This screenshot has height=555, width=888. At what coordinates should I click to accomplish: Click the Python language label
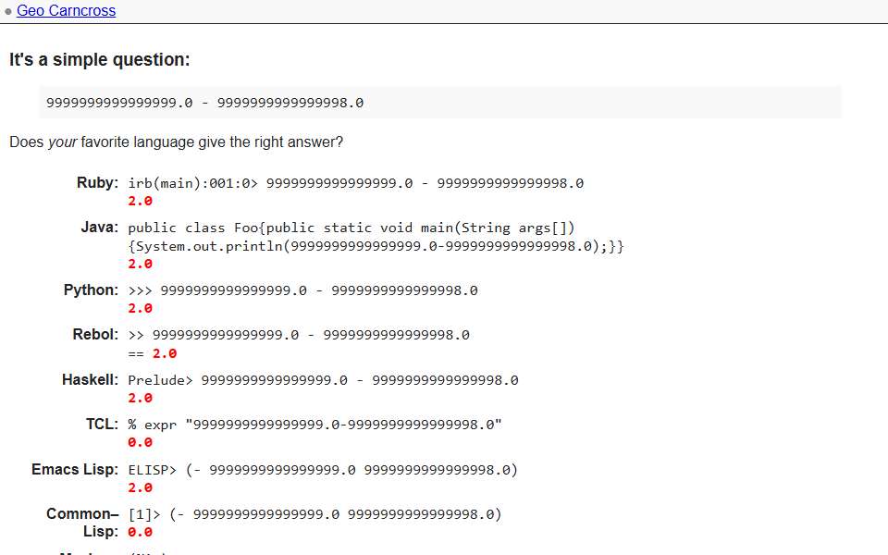click(x=92, y=290)
